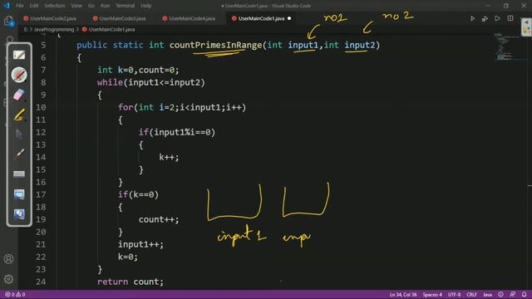Image resolution: width=532 pixels, height=299 pixels.
Task: Open the View menu
Action: 76,6
